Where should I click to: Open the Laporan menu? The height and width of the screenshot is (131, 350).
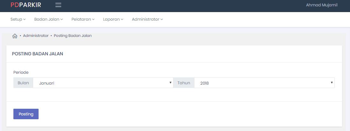pyautogui.click(x=111, y=19)
